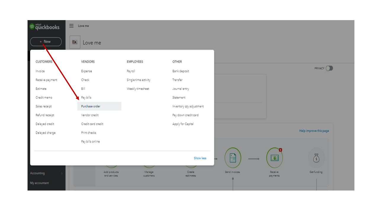Toggle the Privacy switch
The width and height of the screenshot is (379, 213).
329,68
